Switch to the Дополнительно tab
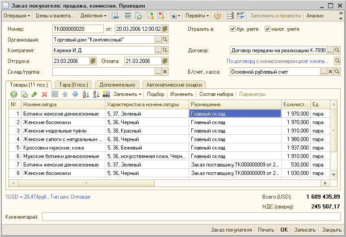Image resolution: width=346 pixels, height=237 pixels. pos(117,85)
